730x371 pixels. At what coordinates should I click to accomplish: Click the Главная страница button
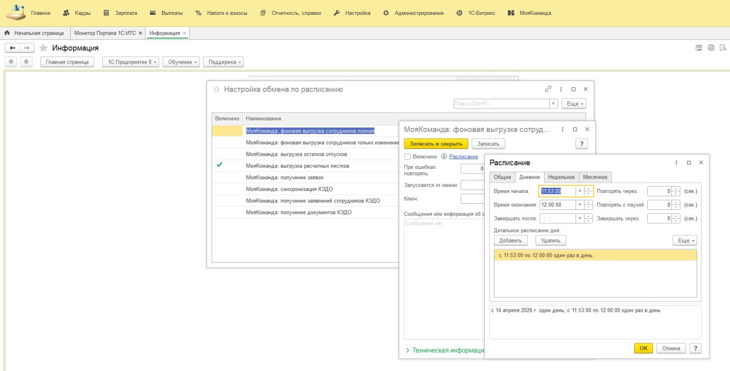click(x=67, y=62)
